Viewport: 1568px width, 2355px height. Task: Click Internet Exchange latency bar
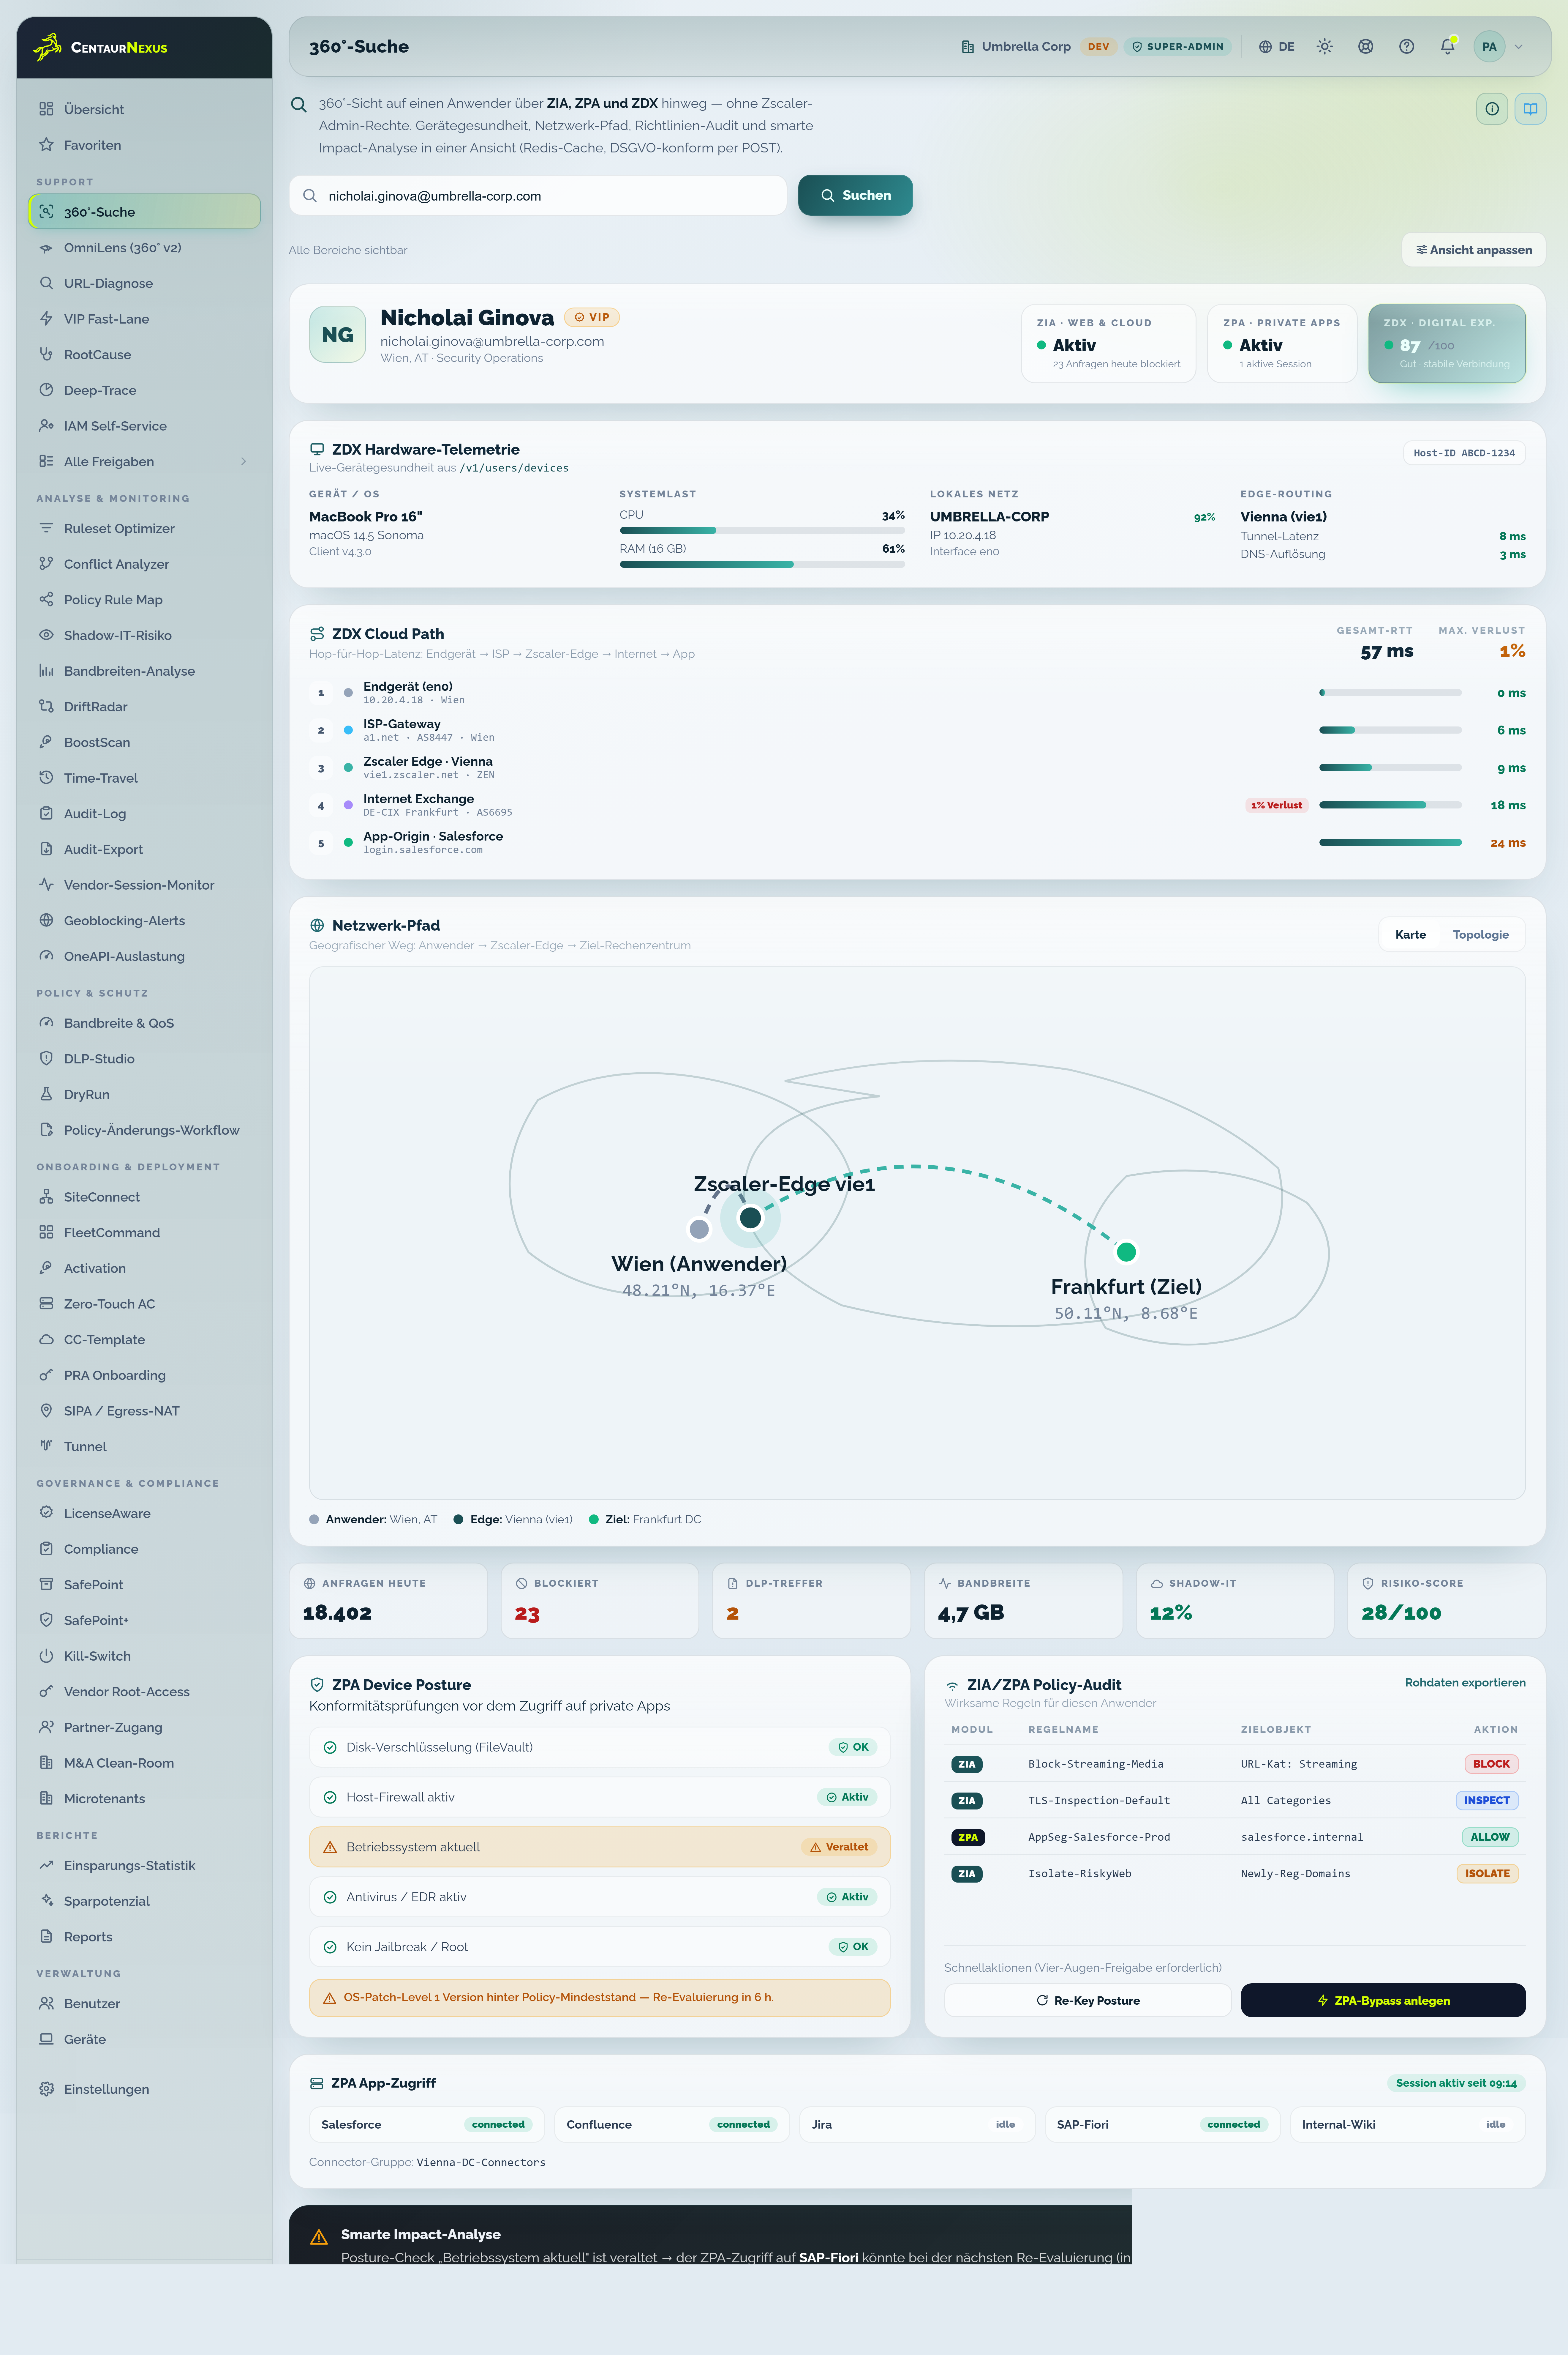point(1390,805)
